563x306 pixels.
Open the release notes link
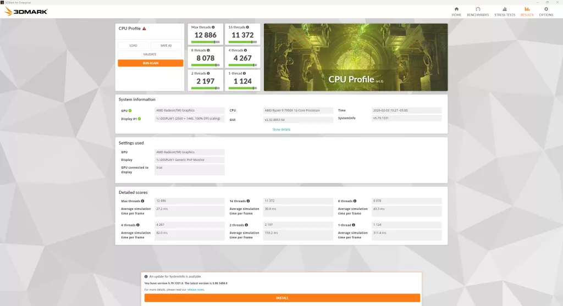[x=195, y=289]
